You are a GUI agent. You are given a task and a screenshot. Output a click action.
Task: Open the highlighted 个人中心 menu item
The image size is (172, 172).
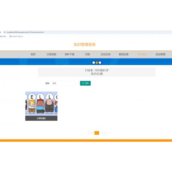[142, 54]
